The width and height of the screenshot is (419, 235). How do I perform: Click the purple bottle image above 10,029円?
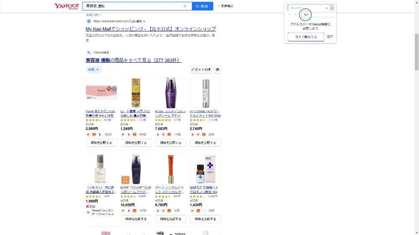(x=136, y=169)
